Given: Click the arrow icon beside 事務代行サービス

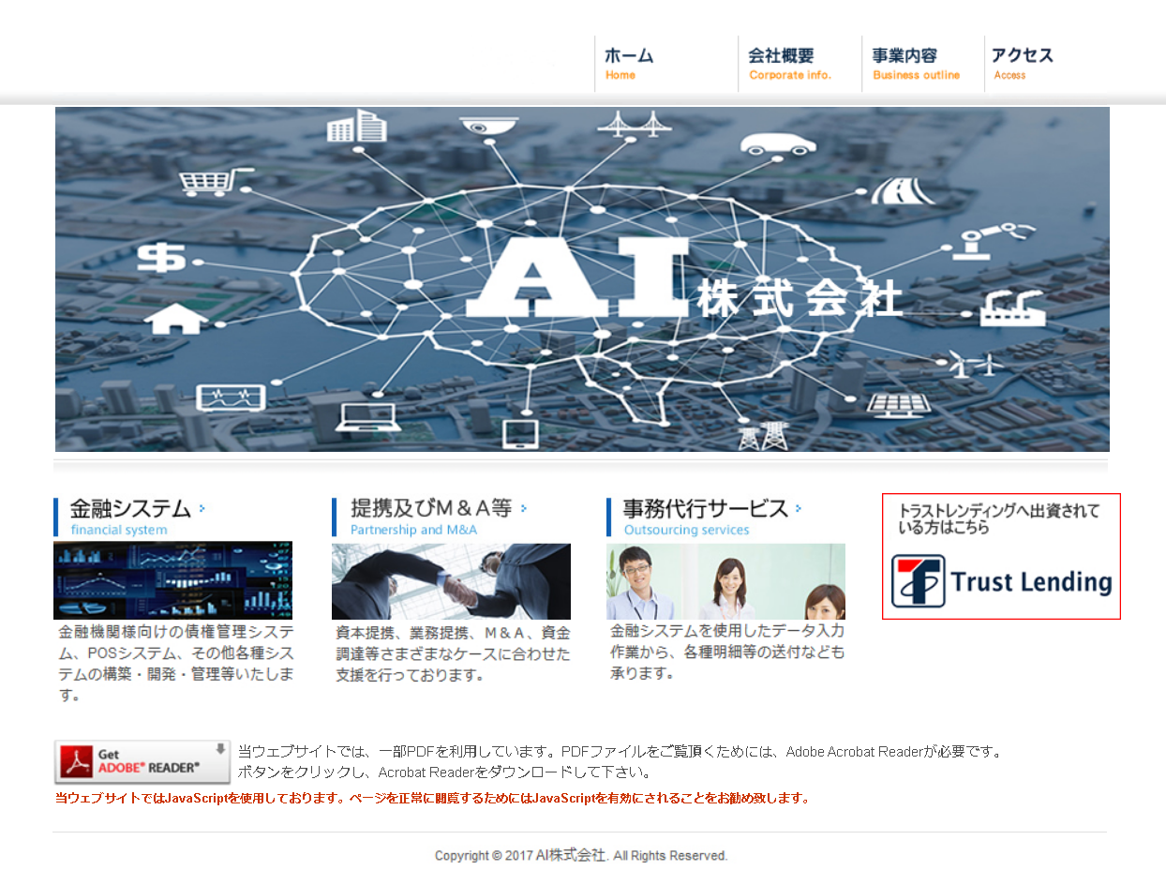Looking at the screenshot, I should (798, 508).
